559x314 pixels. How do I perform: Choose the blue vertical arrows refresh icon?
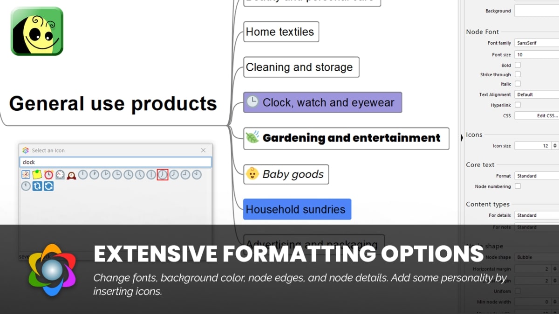pyautogui.click(x=37, y=186)
